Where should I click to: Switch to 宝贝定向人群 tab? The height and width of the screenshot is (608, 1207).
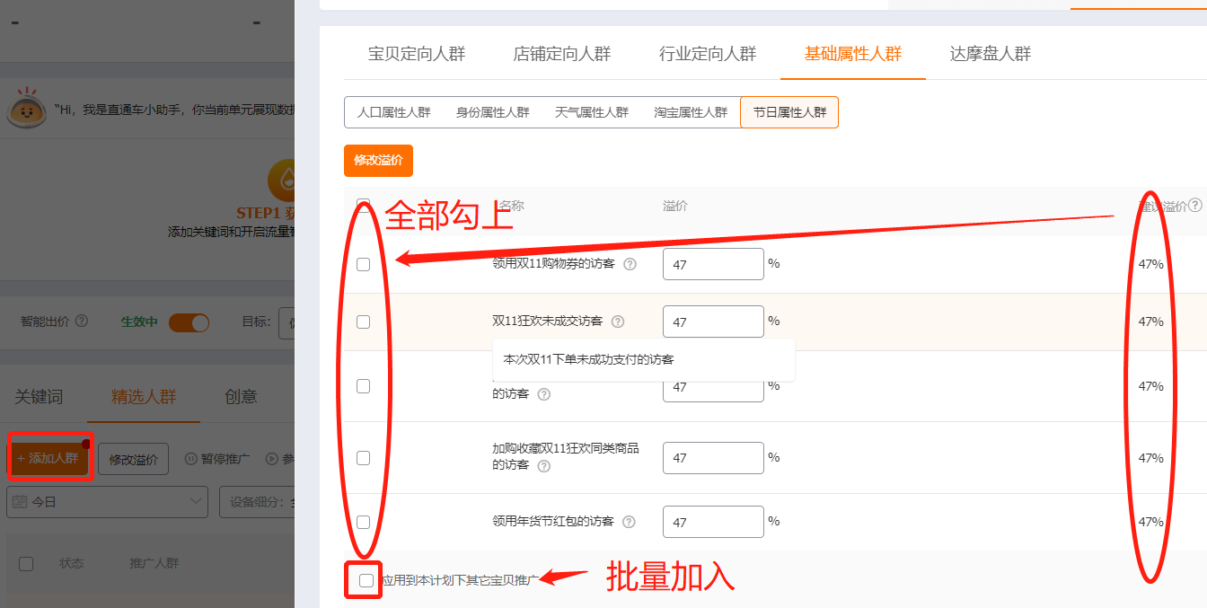click(417, 54)
